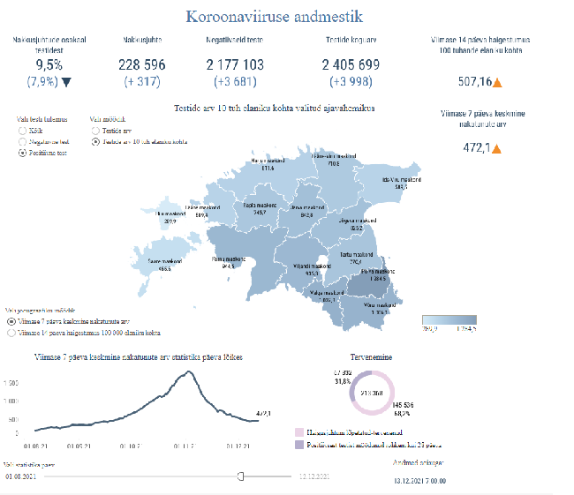Select the 'Testide arv' measure radio button
The image size is (574, 495).
coord(95,129)
